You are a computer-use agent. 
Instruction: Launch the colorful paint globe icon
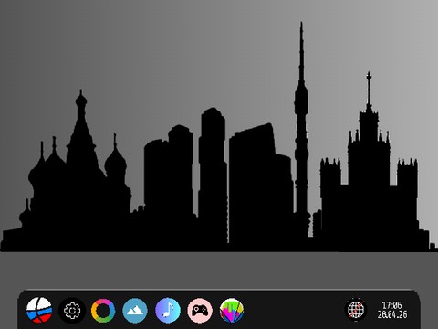[232, 311]
